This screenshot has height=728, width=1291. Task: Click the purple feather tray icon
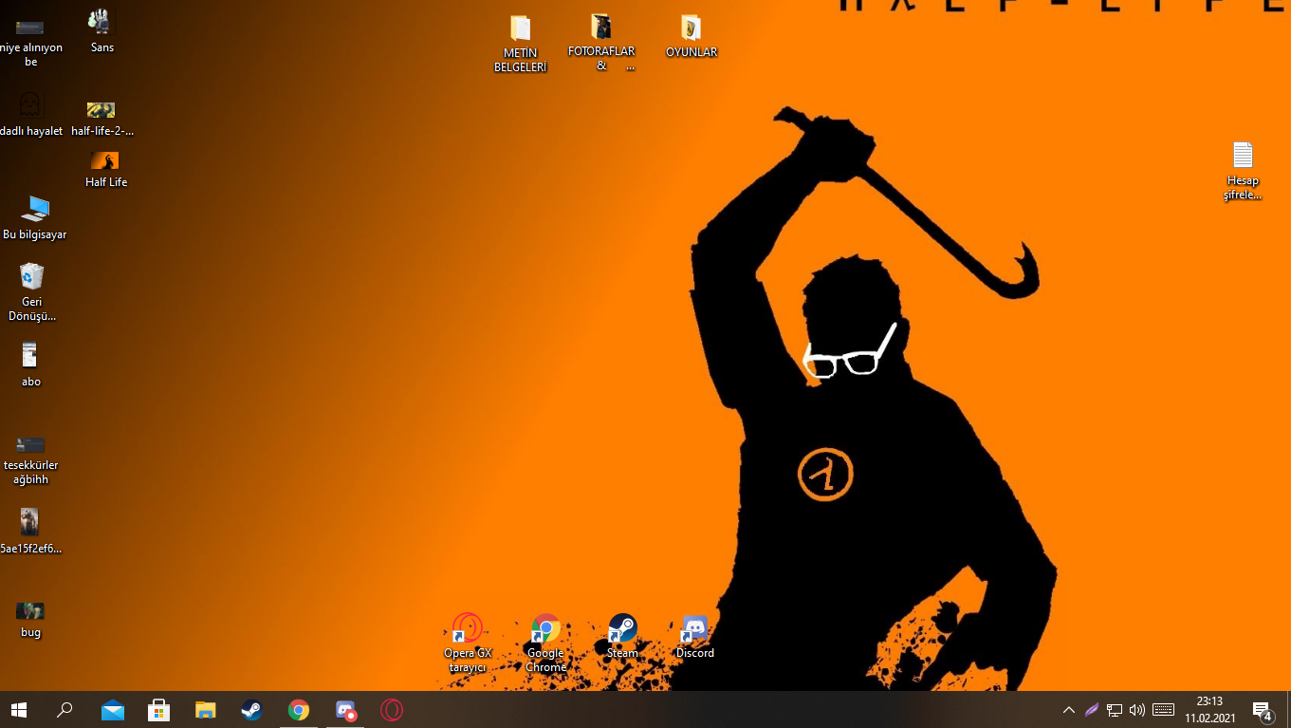[1092, 710]
